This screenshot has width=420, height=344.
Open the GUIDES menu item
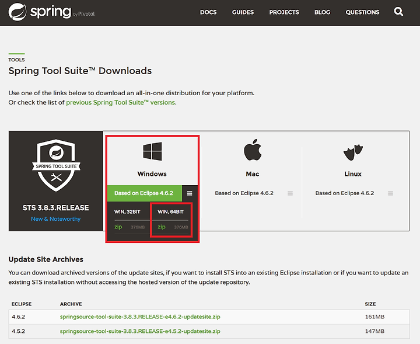243,12
